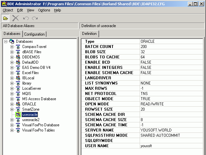Expand the dBASE Files node

(x=12, y=52)
